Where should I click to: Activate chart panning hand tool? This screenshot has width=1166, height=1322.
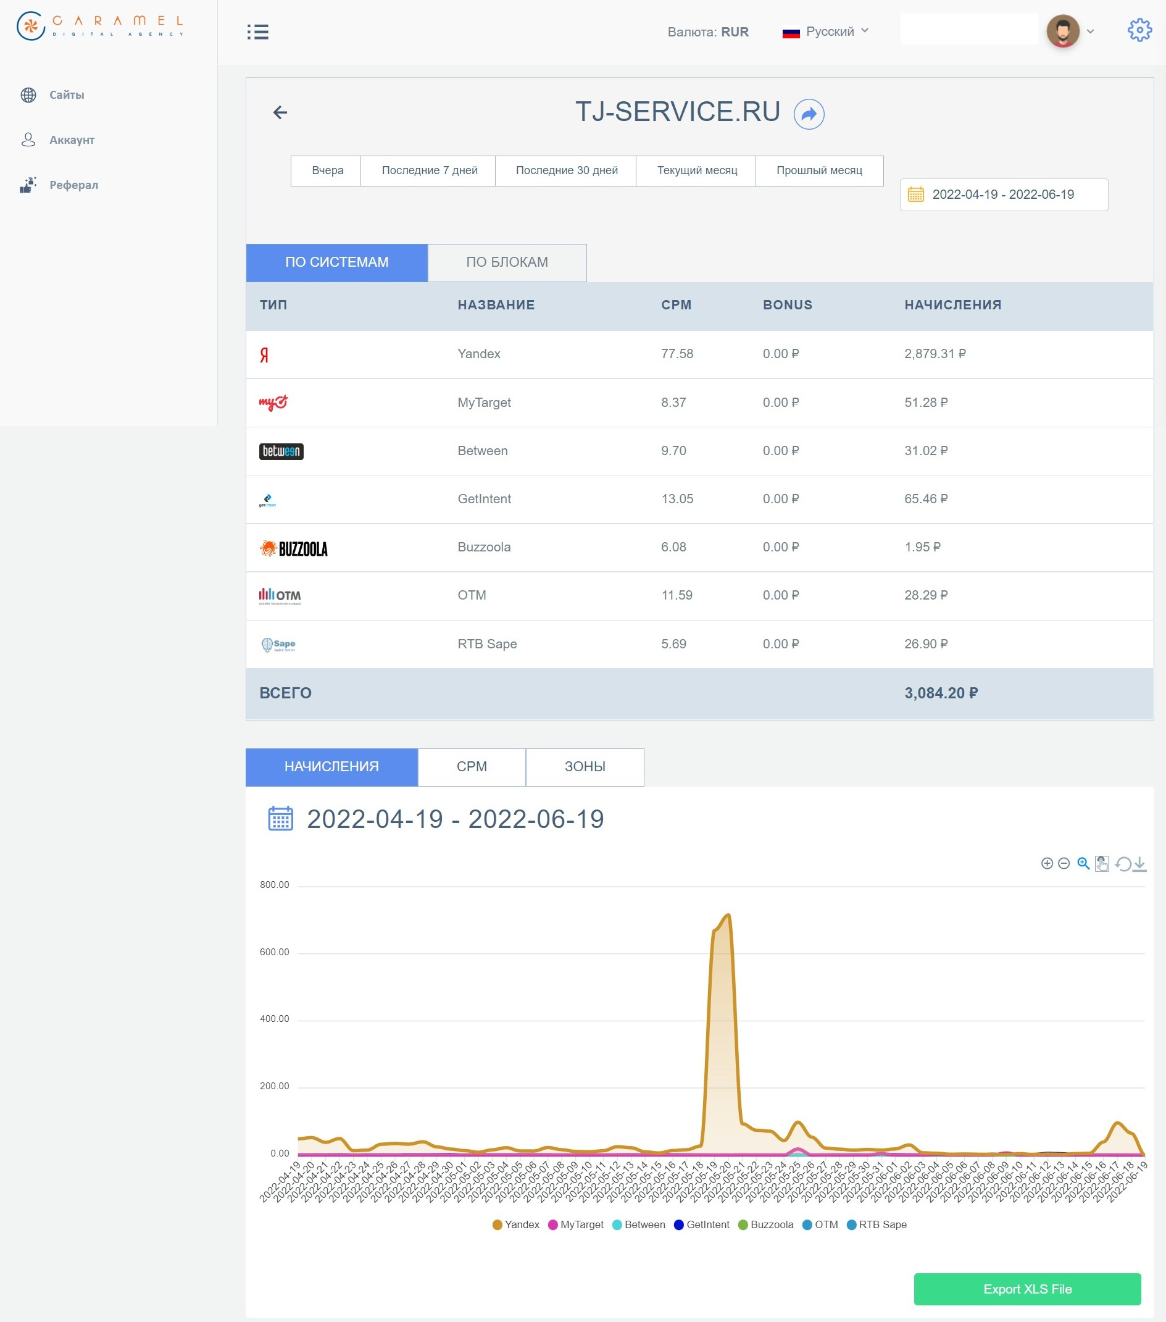click(1102, 863)
